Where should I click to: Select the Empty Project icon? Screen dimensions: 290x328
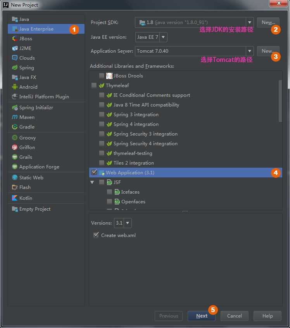click(15, 209)
